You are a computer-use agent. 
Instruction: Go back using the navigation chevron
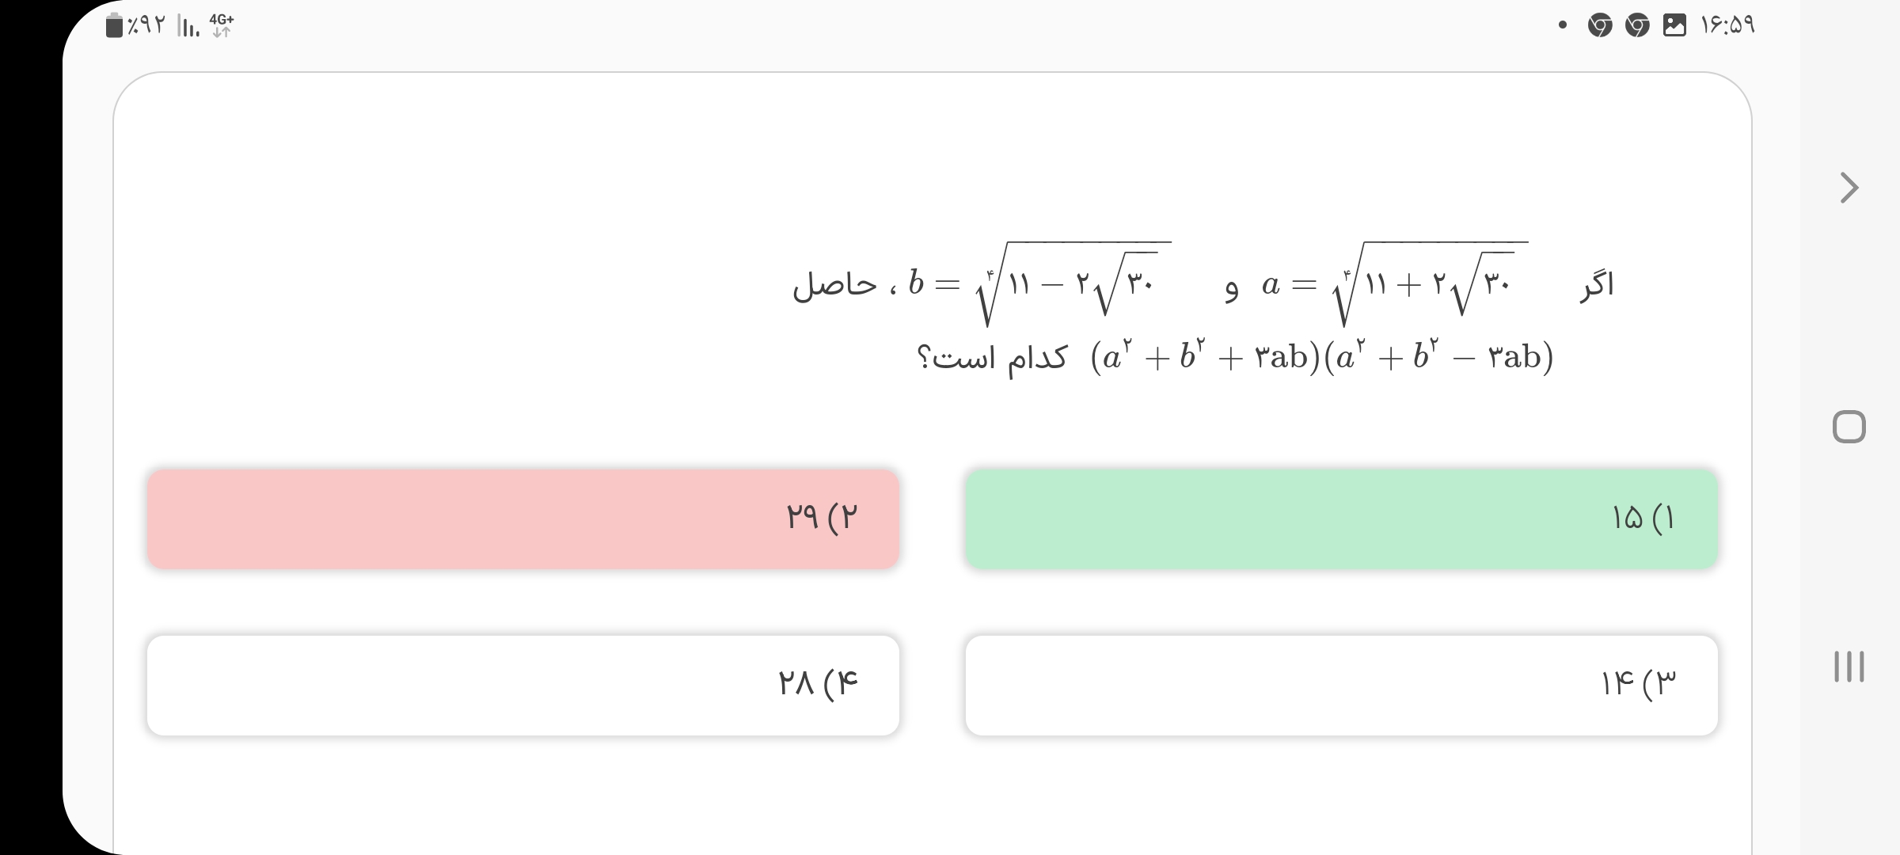1849,188
